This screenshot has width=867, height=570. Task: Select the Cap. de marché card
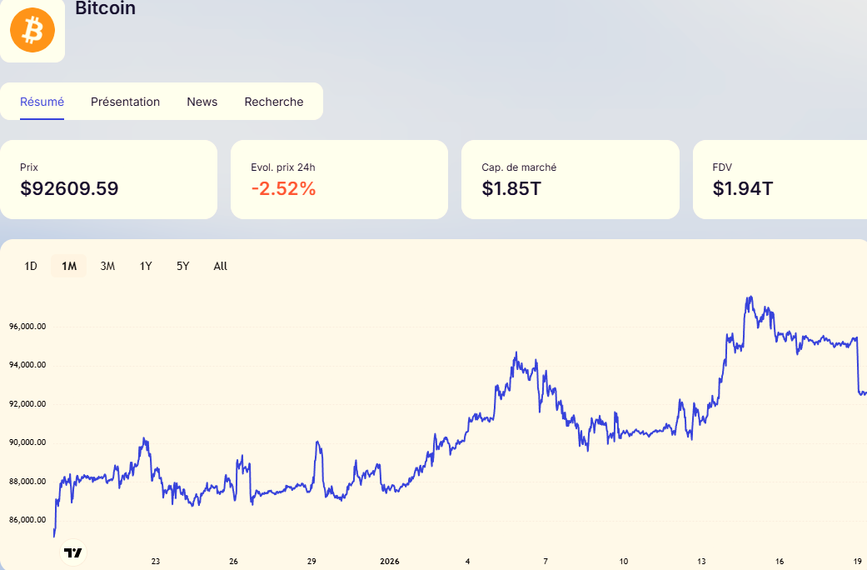tap(570, 179)
